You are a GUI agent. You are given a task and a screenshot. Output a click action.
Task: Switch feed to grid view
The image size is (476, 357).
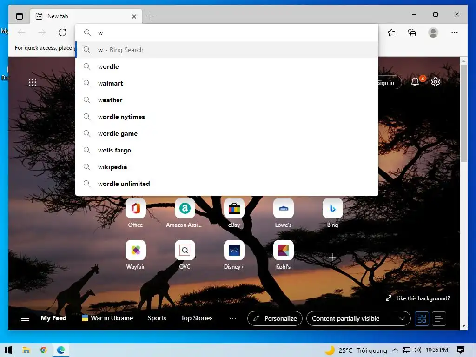422,318
